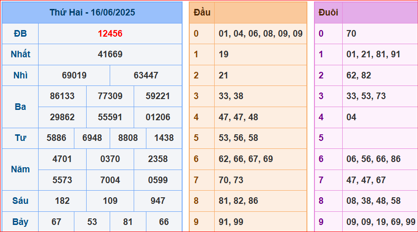Click the Đuôi column header

[x=329, y=12]
